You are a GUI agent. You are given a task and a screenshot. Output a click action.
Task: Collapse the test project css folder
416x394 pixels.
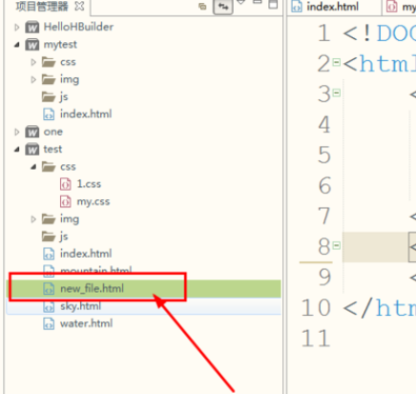point(33,167)
